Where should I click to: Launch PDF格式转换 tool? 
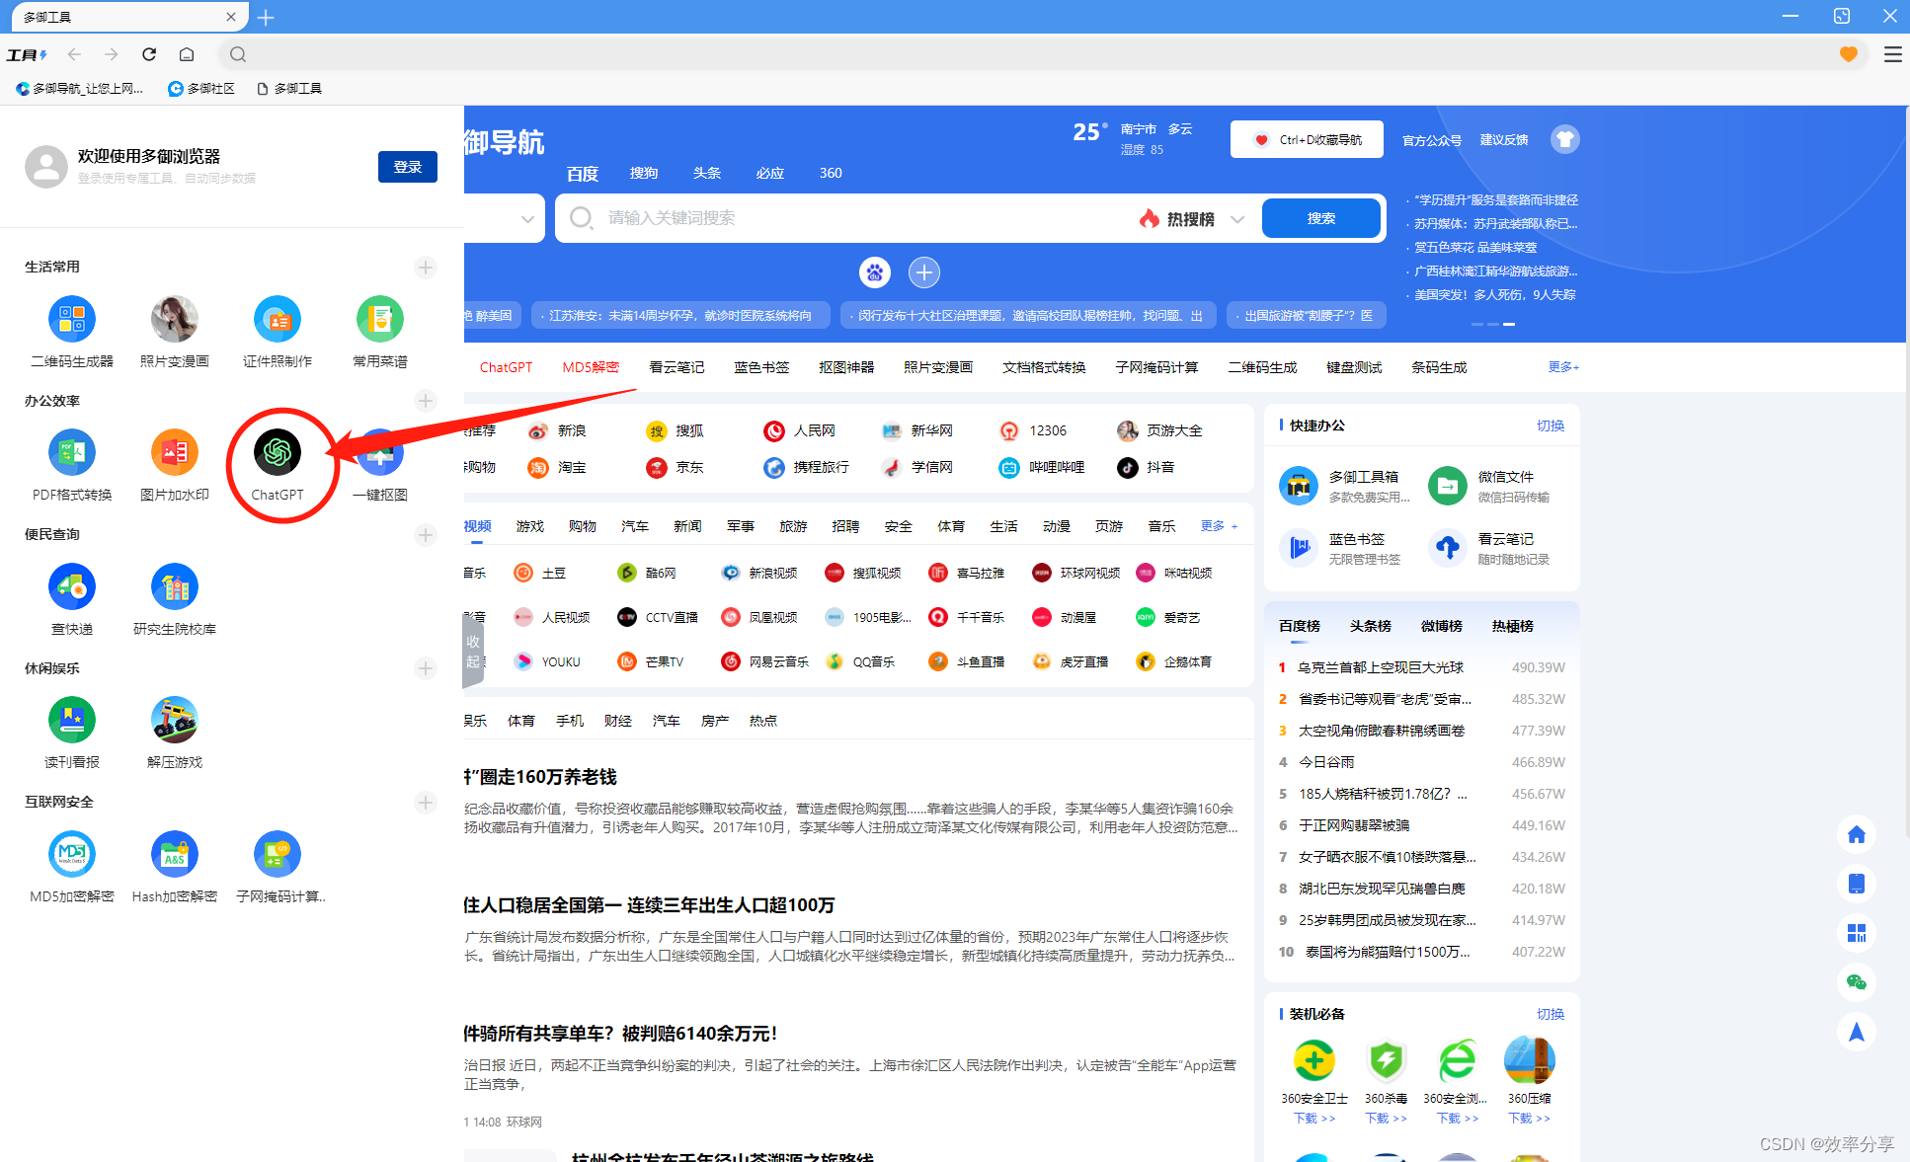pos(72,453)
